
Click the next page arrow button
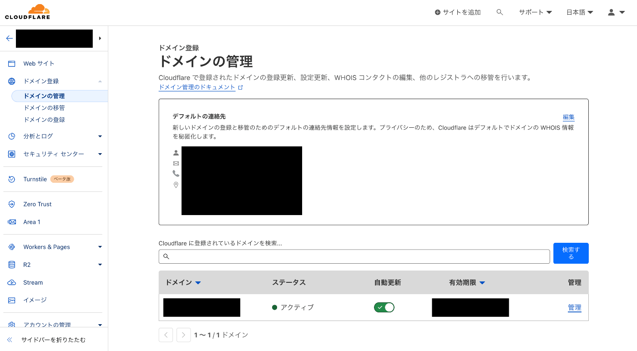(x=183, y=335)
